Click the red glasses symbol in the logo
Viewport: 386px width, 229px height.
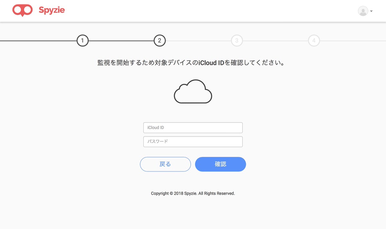click(23, 10)
